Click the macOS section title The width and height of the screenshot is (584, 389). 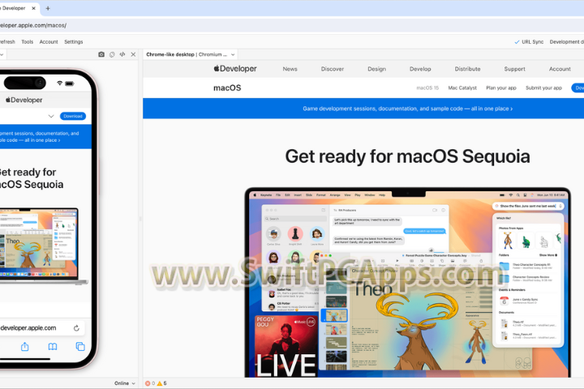point(227,88)
